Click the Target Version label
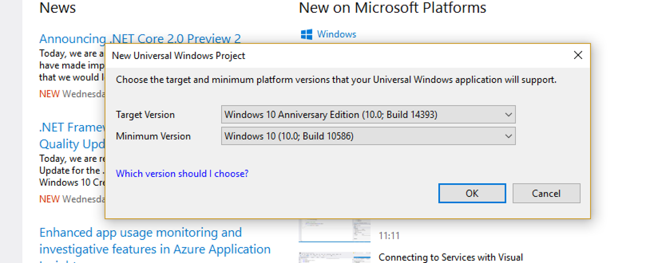The height and width of the screenshot is (263, 654). (x=145, y=115)
